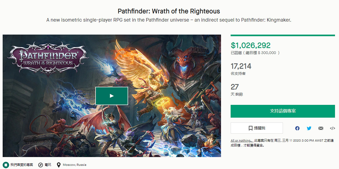
Task: Click the bookmark icon in 提醒我
Action: (x=250, y=128)
